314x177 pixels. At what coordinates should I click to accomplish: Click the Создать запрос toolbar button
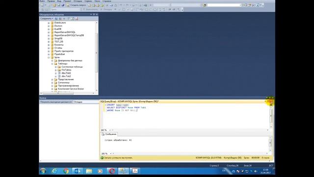pos(76,5)
